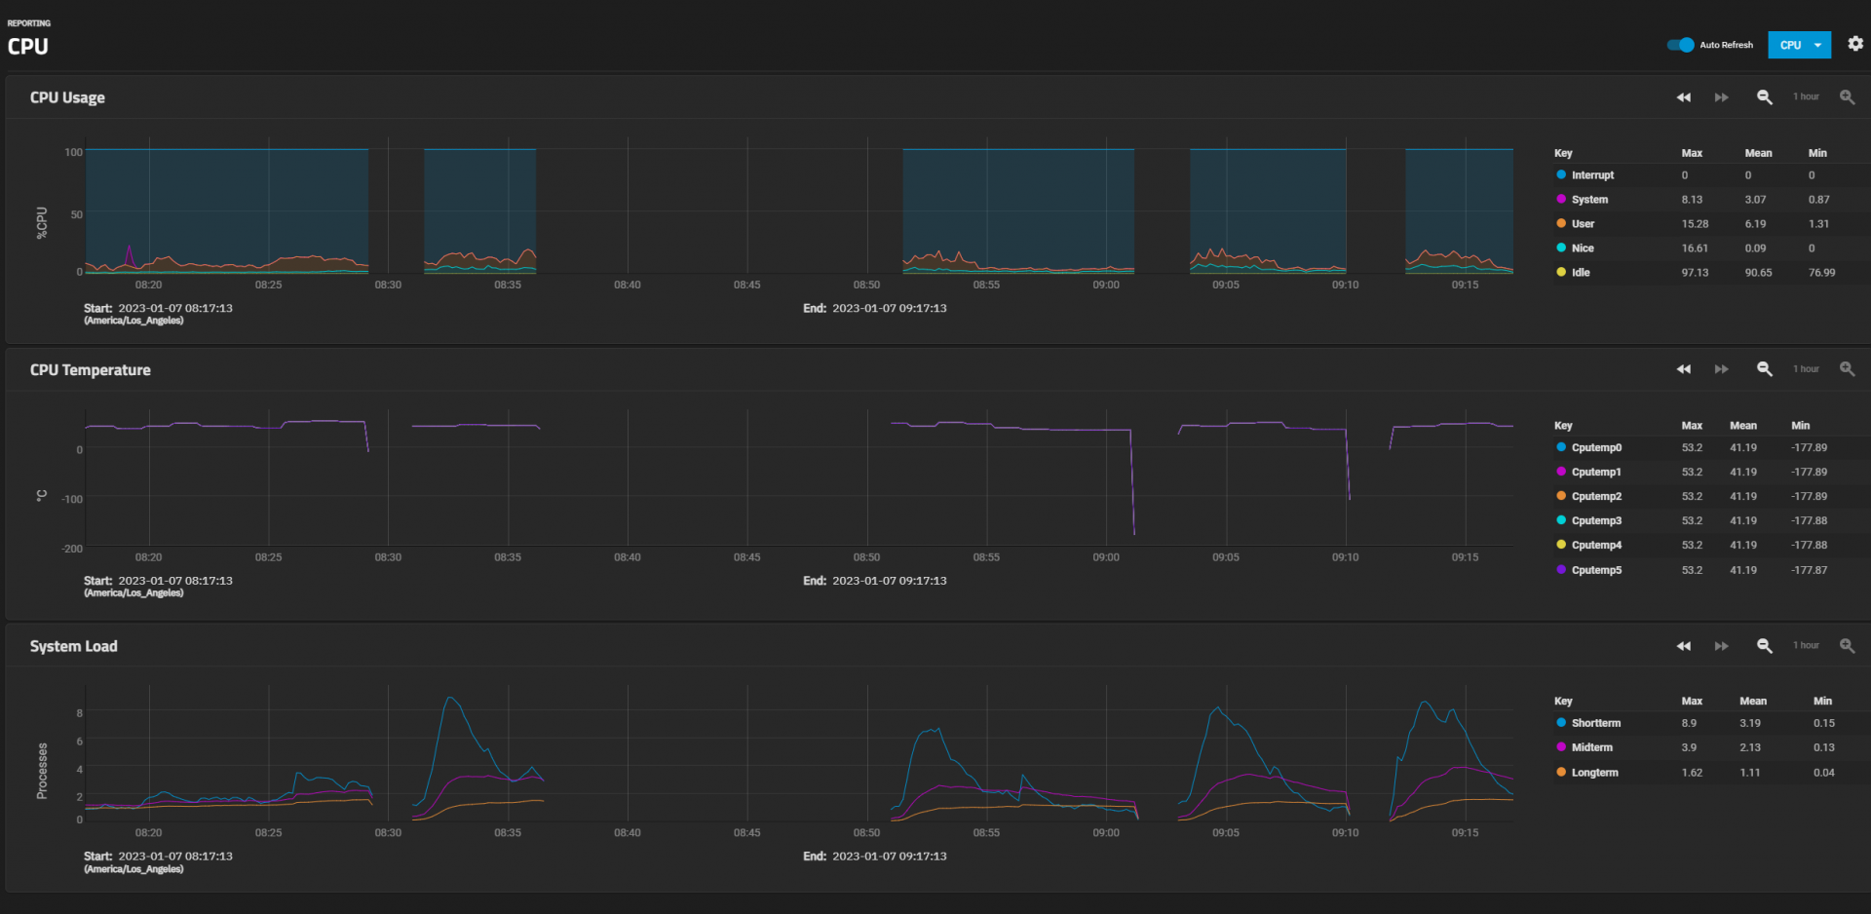The image size is (1871, 914).
Task: Zoom in the System Load chart
Action: (1847, 646)
